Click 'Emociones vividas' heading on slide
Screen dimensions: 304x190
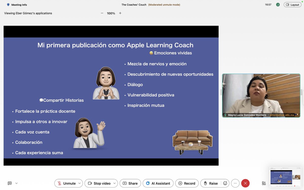(171, 53)
